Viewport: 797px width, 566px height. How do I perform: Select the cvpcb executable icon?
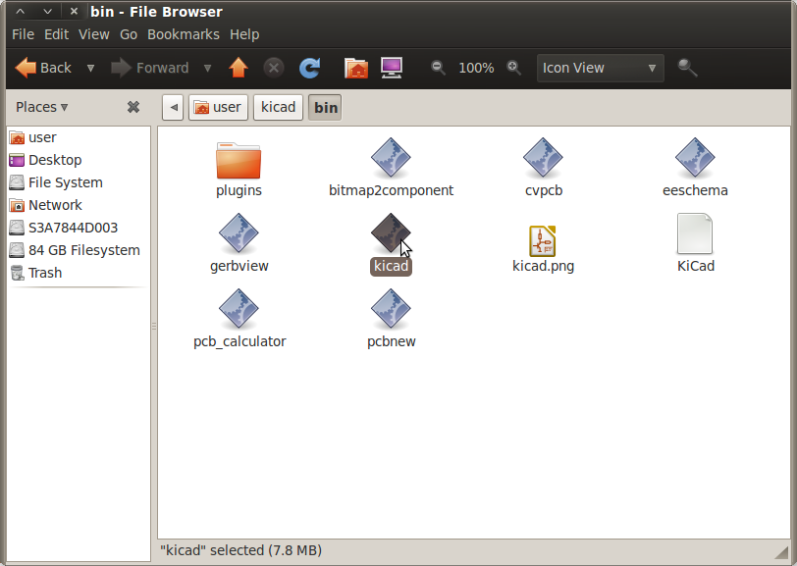pyautogui.click(x=543, y=158)
